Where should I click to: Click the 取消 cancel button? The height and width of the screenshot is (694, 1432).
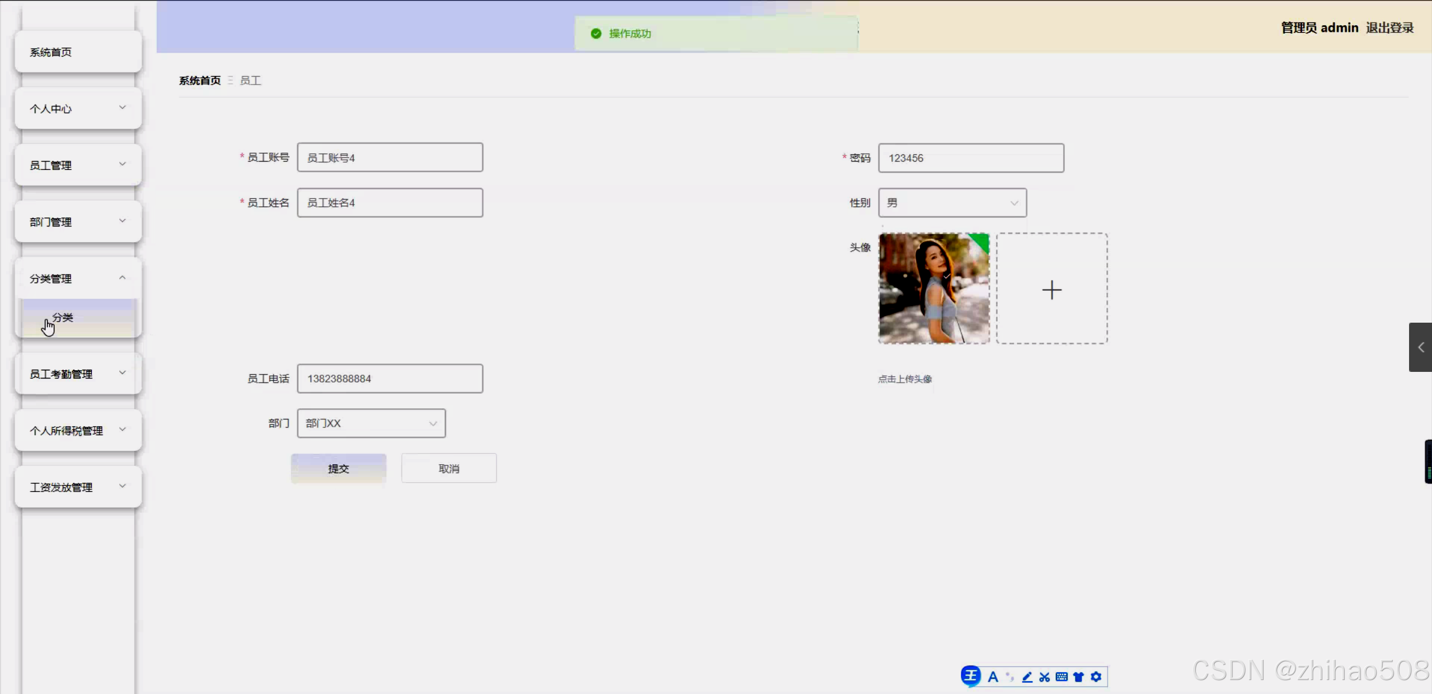coord(448,469)
